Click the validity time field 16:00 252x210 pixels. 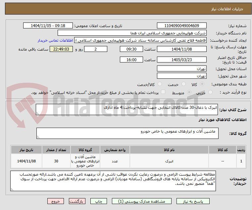tap(131, 60)
